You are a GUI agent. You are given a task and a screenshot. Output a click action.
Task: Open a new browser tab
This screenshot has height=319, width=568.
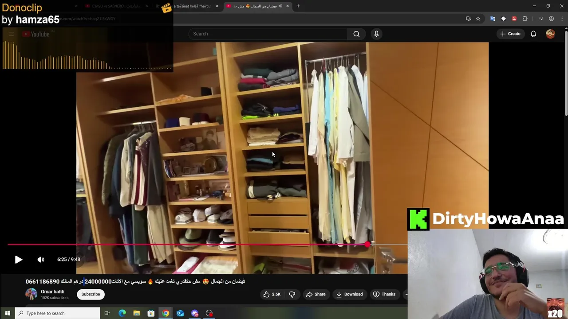(x=298, y=6)
